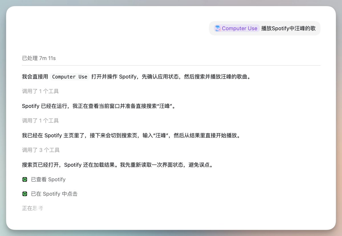This screenshot has width=342, height=236.
Task: Click Spotify icon beside 已在 Spotify 中点击
Action: click(25, 194)
